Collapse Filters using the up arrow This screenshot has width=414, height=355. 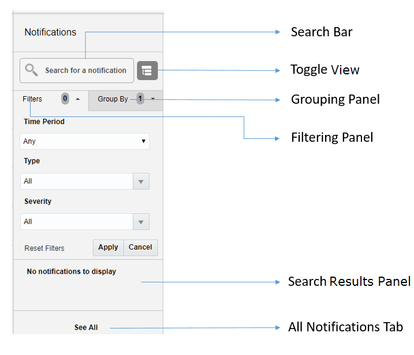[x=77, y=99]
